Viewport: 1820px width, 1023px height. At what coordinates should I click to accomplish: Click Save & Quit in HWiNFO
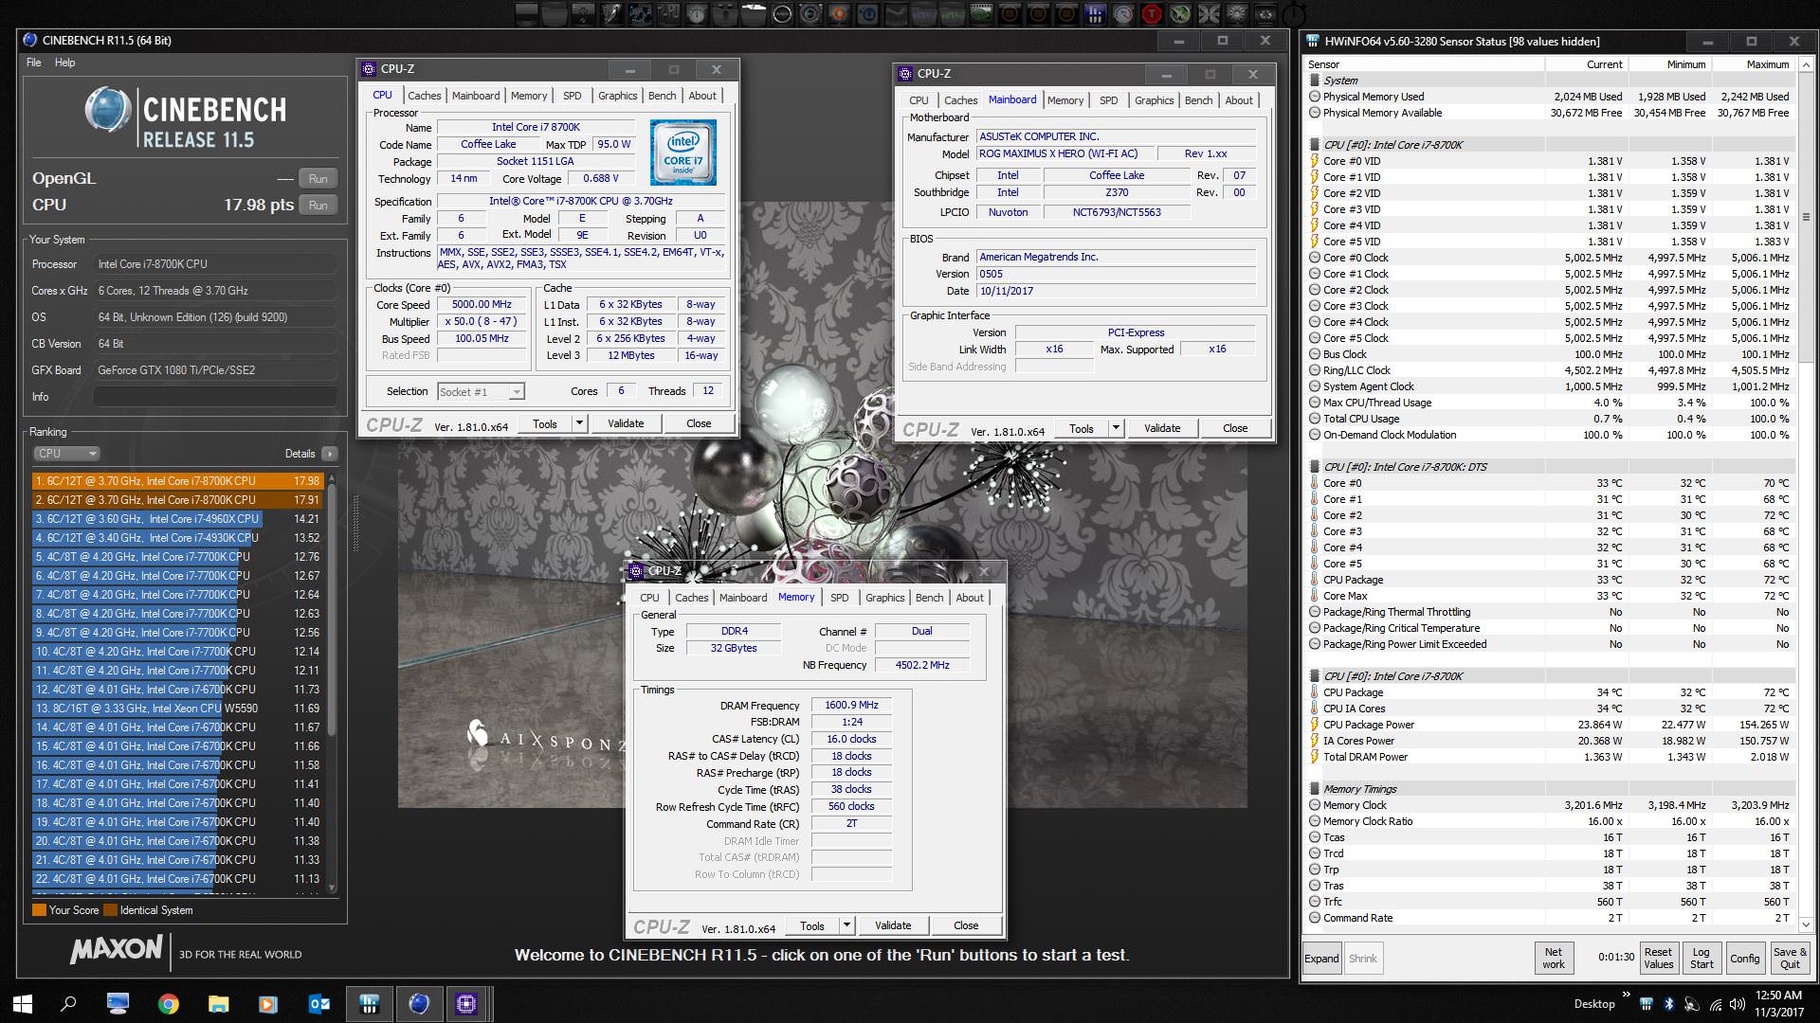(1790, 959)
